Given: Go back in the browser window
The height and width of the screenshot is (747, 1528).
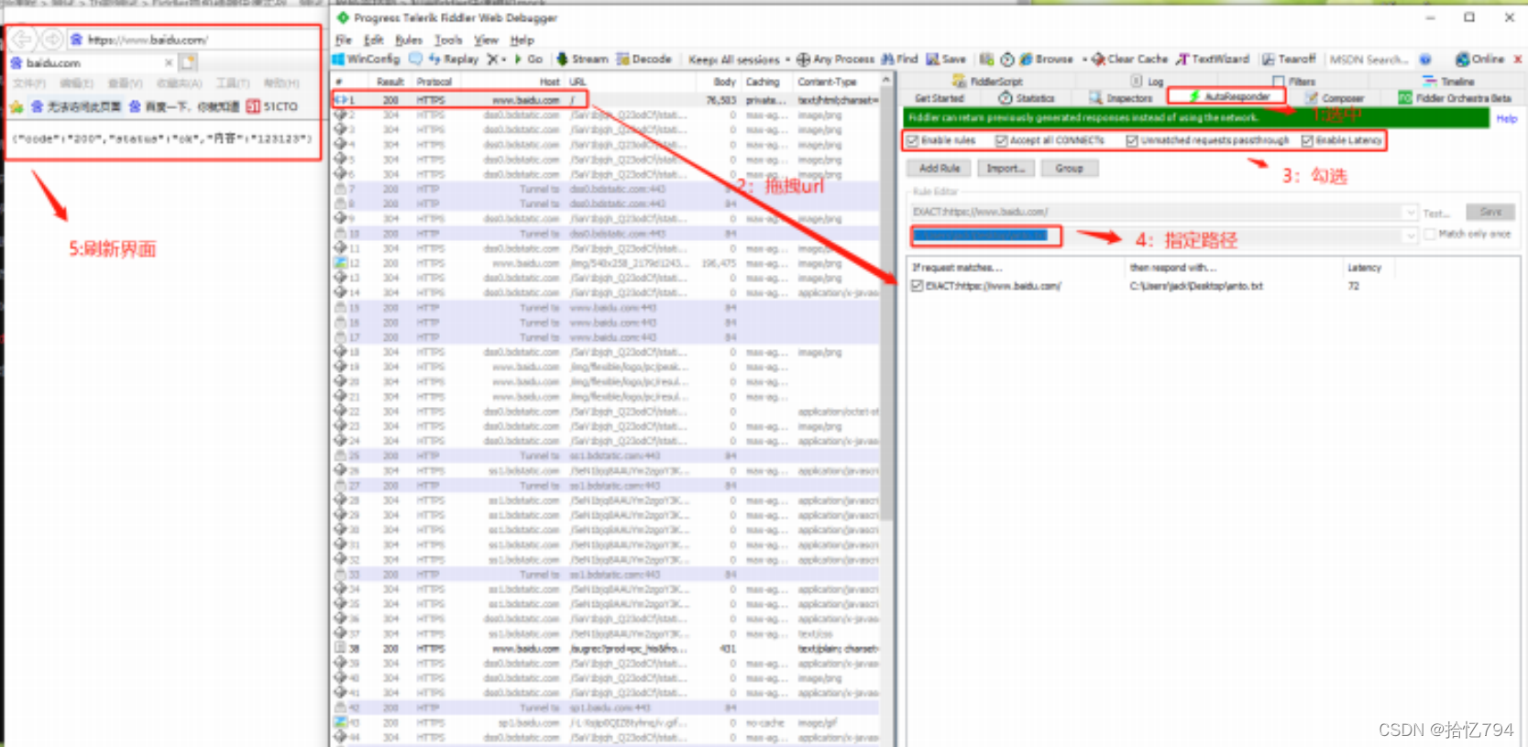Looking at the screenshot, I should click(x=22, y=39).
